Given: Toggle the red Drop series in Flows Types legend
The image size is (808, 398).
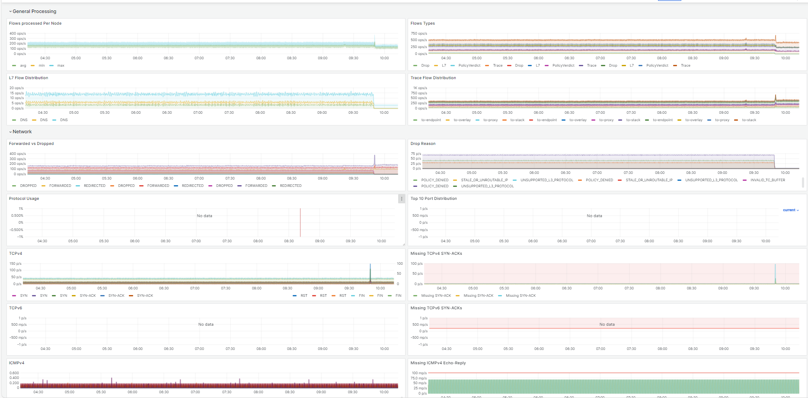Looking at the screenshot, I should click(519, 66).
